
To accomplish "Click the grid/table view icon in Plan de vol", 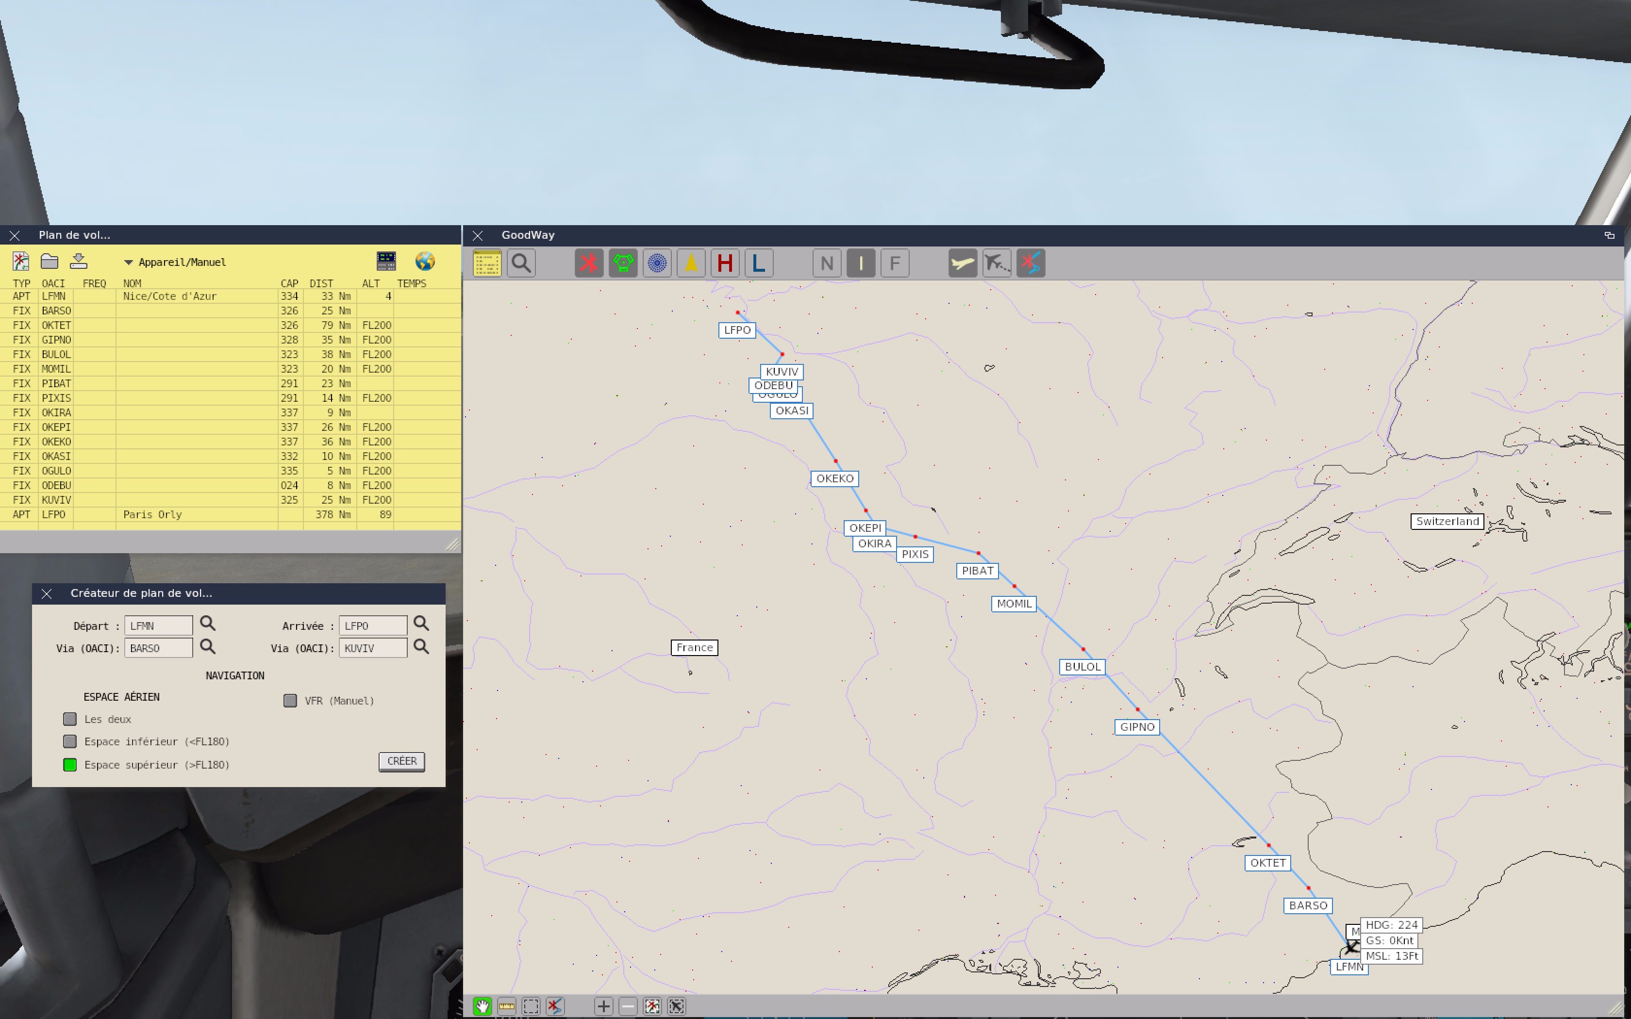I will click(x=384, y=261).
